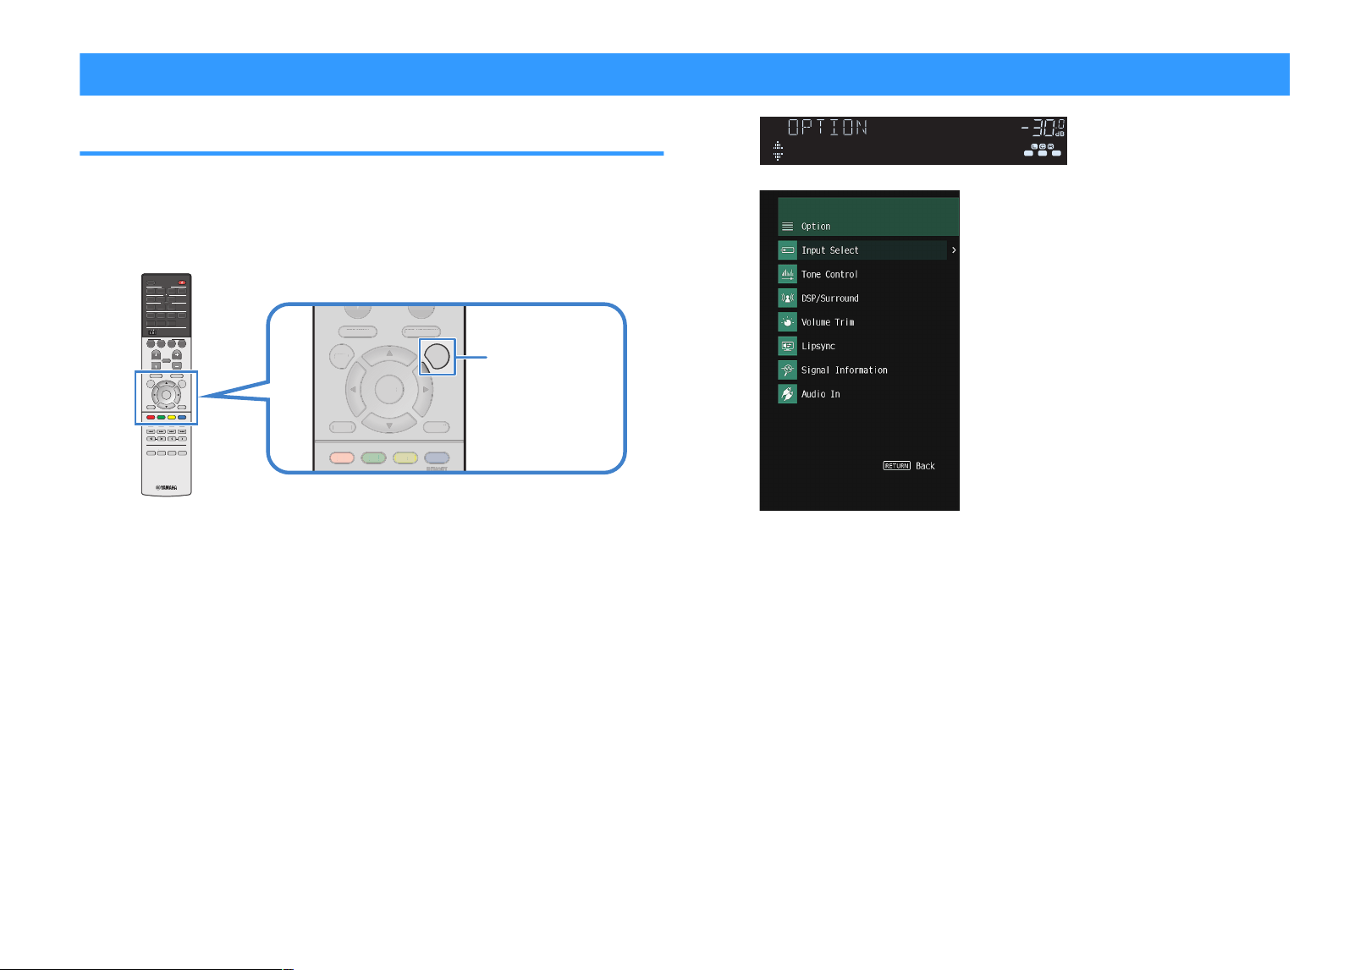Select the Input Select icon in Option menu

[x=787, y=250]
